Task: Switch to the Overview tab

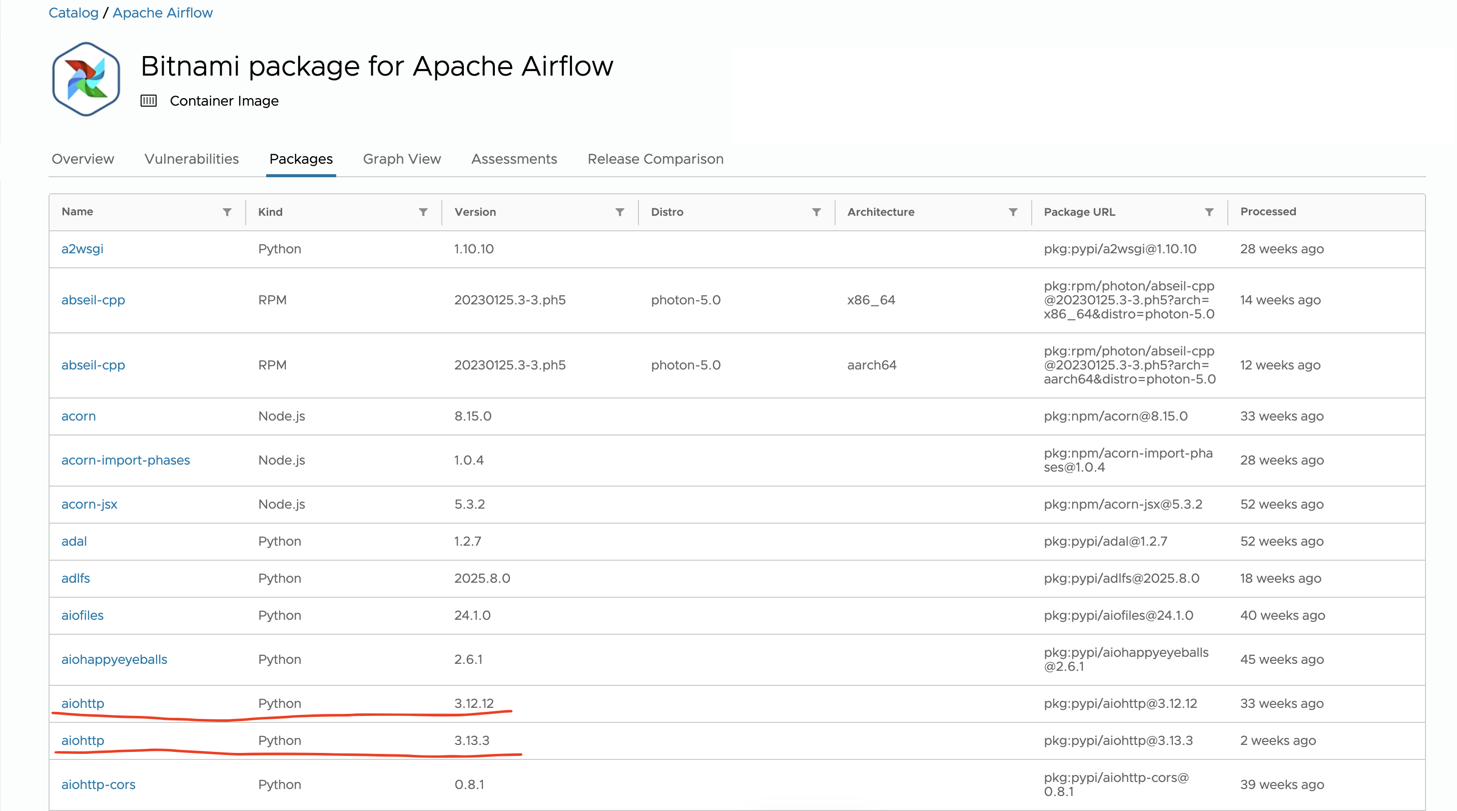Action: (x=83, y=159)
